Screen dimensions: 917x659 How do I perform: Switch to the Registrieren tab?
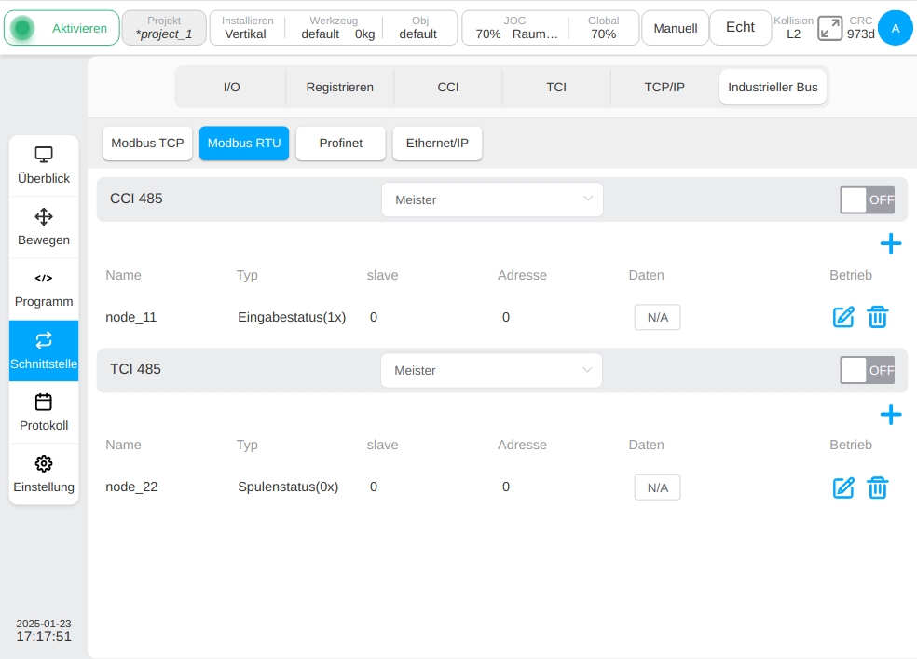point(340,87)
